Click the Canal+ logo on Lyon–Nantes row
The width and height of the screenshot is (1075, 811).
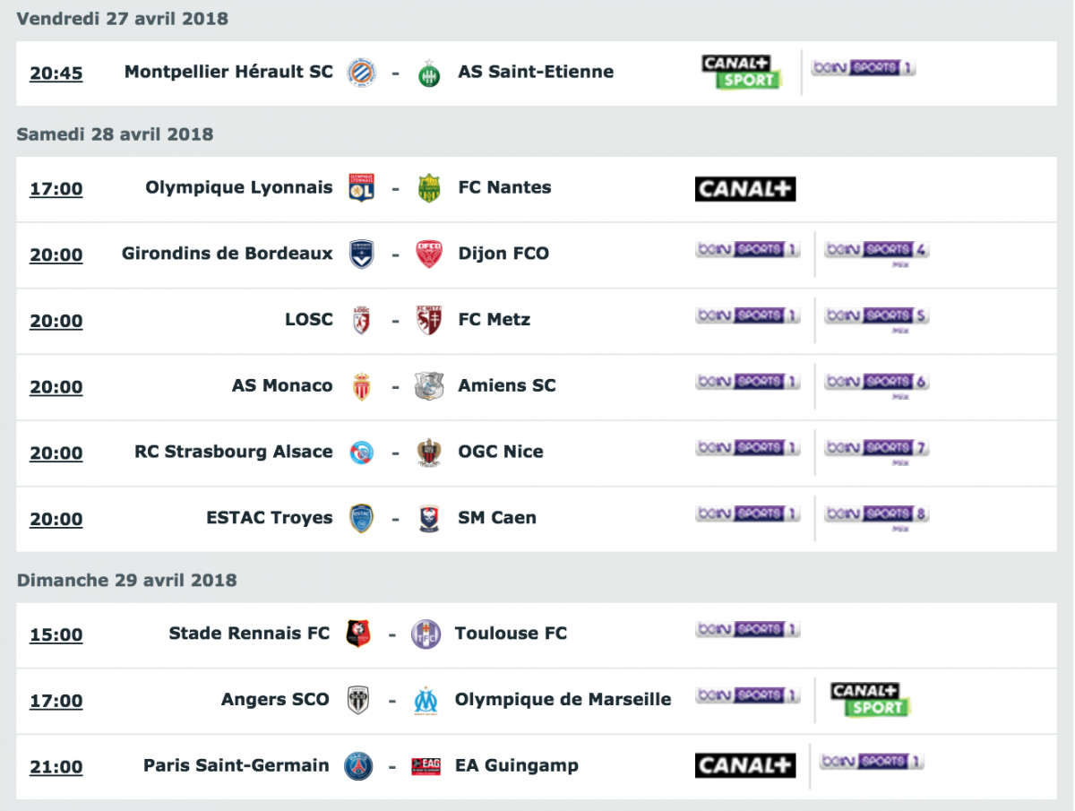coord(745,188)
